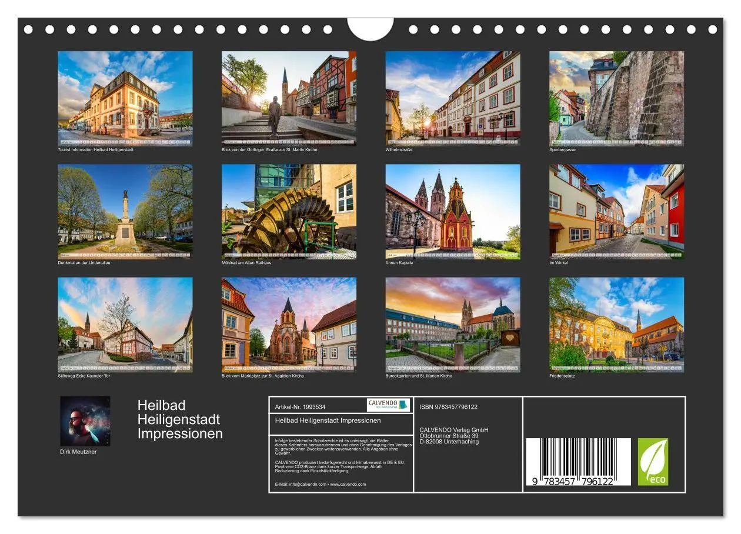The width and height of the screenshot is (741, 534).
Task: Click the caption 'Mühlrad am Alten Rathaus'
Action: click(x=246, y=263)
